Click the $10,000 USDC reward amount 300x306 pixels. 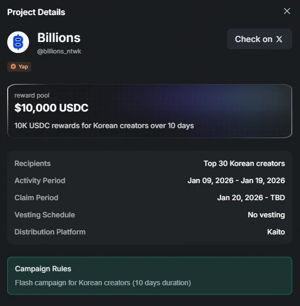coord(51,107)
